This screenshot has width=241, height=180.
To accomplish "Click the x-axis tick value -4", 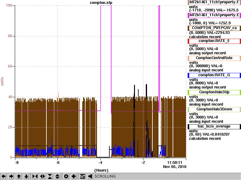I will click(100, 163).
